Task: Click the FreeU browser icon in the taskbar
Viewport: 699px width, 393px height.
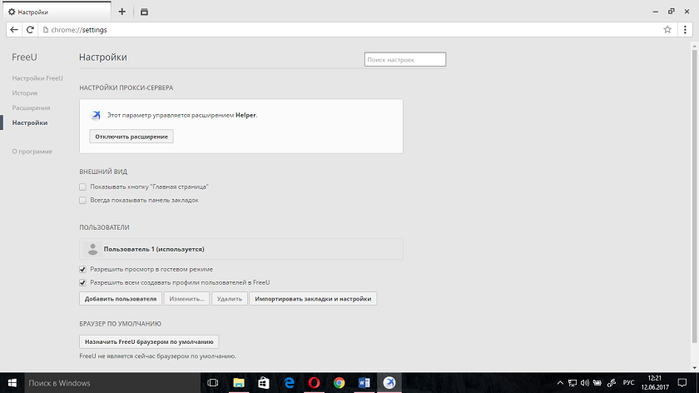Action: (x=389, y=383)
